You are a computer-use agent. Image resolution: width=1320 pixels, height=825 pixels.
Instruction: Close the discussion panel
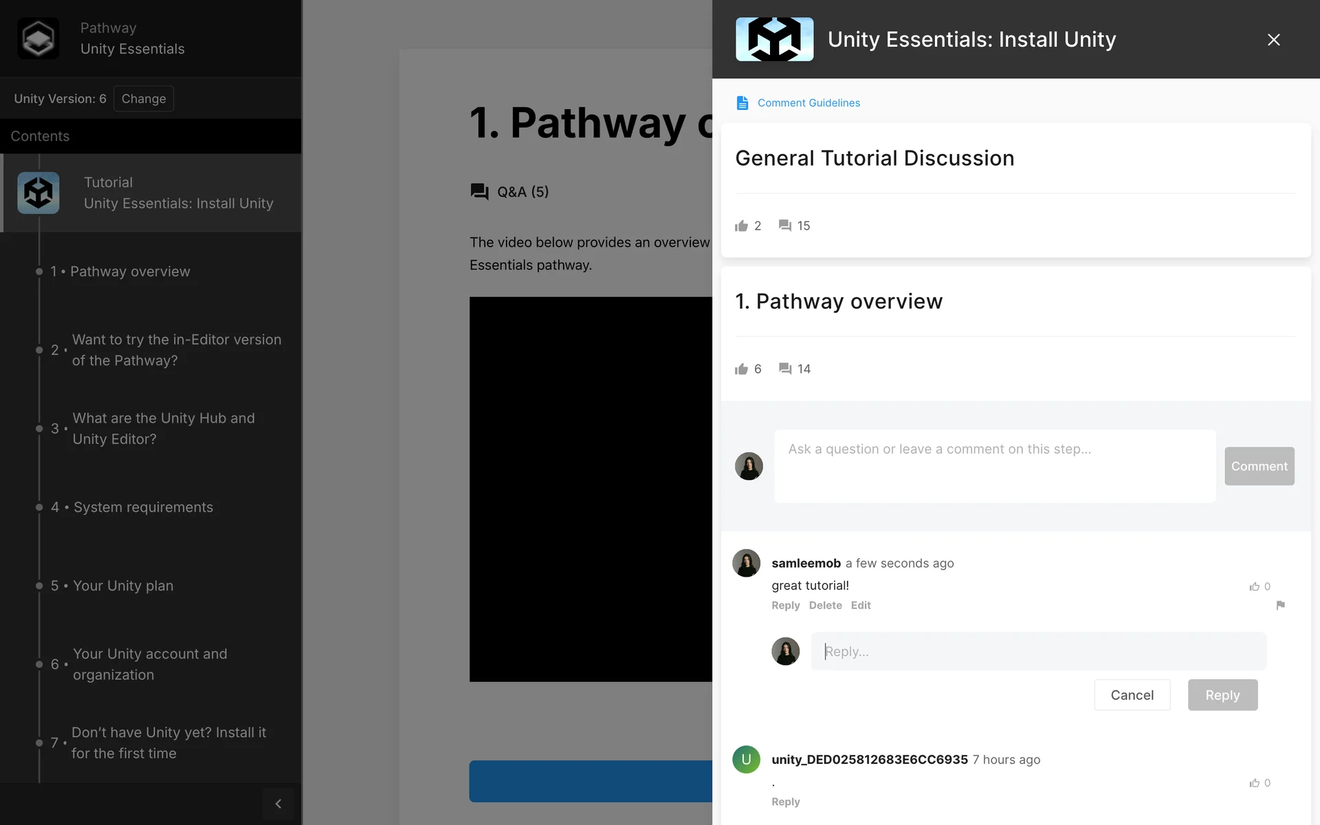[x=1273, y=40]
